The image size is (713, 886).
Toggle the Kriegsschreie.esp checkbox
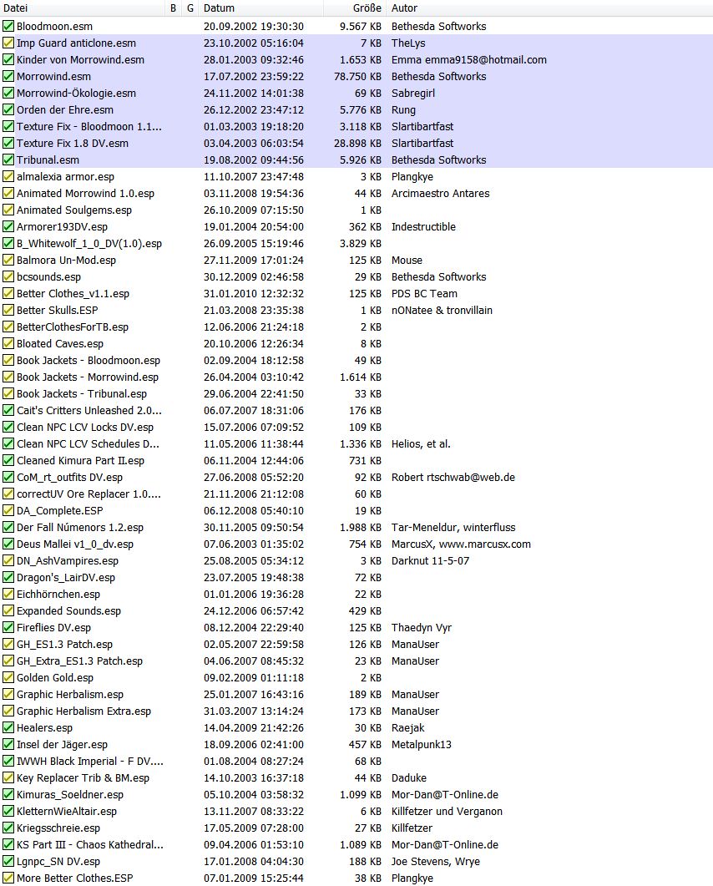[x=8, y=828]
